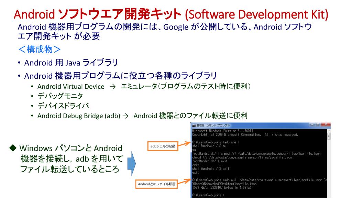The height and width of the screenshot is (198, 352).
Task: Click the line ファイル転送しているところ
Action: 69,169
